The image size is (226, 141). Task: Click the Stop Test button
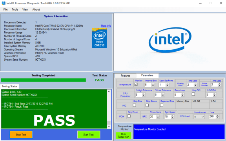[21, 135]
